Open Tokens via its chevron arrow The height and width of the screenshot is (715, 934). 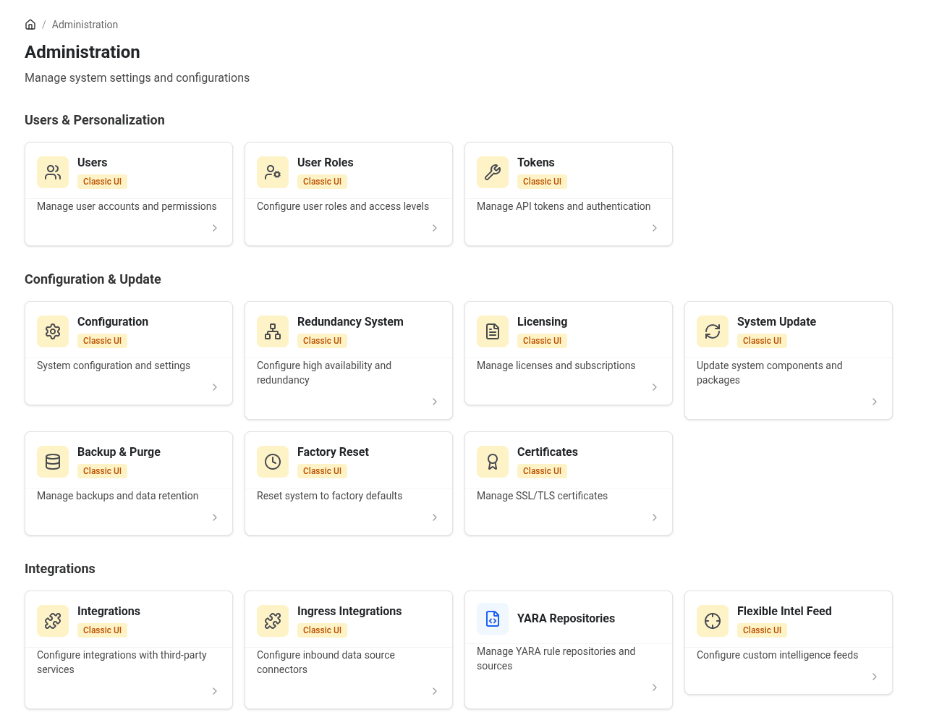pyautogui.click(x=655, y=228)
